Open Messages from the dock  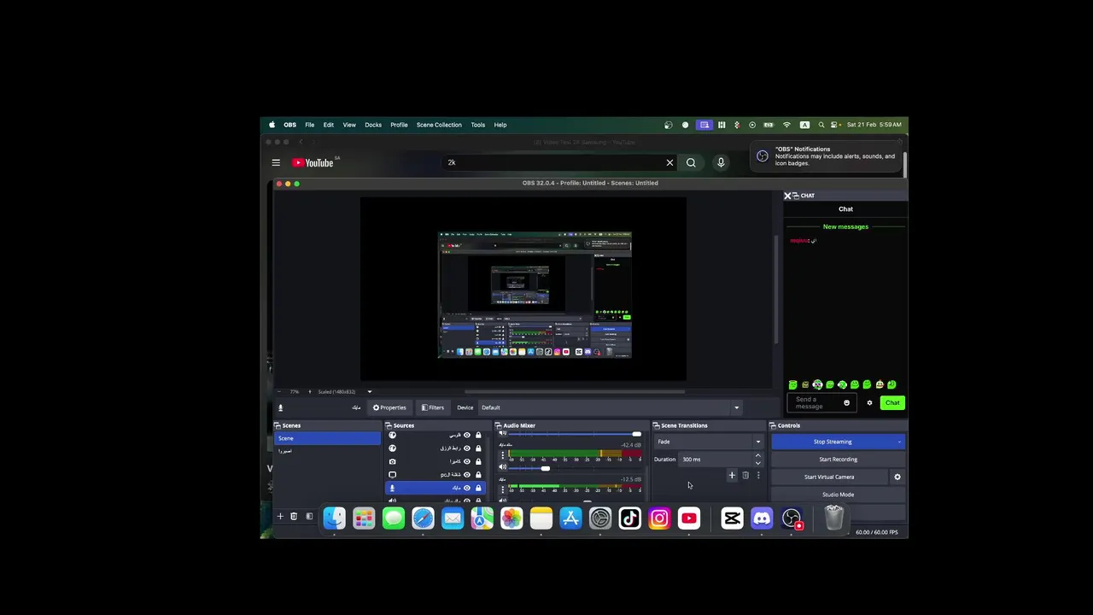point(394,518)
